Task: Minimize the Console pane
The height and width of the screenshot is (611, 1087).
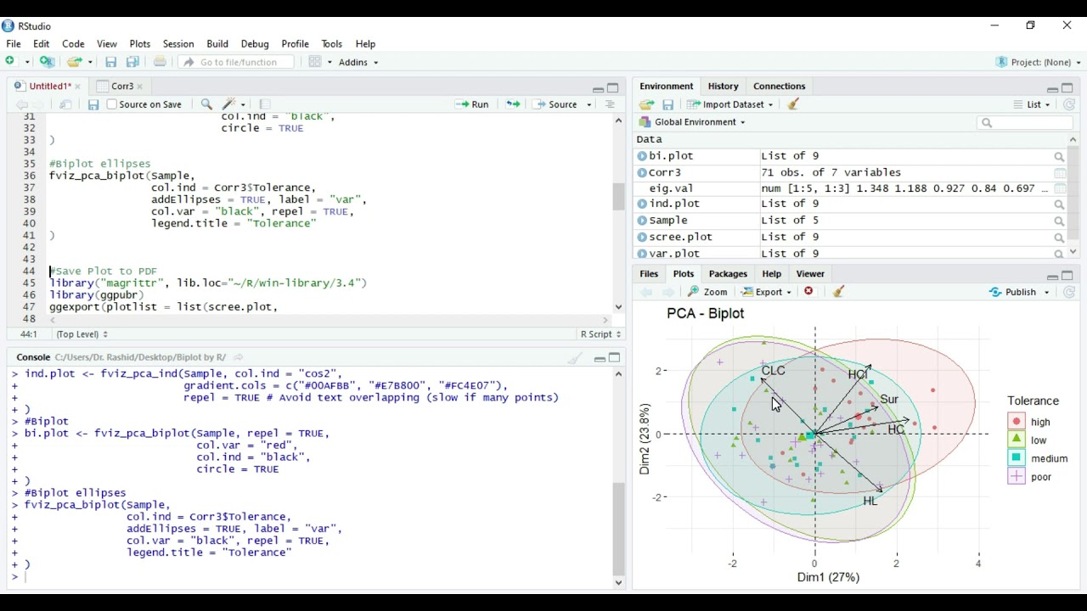Action: [599, 358]
